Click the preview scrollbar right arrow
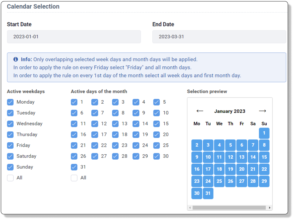The height and width of the screenshot is (219, 293). click(270, 208)
